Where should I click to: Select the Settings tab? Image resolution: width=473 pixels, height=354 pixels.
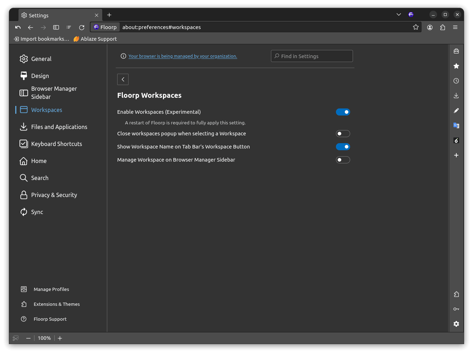tap(60, 15)
